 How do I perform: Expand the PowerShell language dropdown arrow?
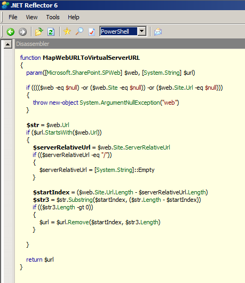(x=142, y=32)
